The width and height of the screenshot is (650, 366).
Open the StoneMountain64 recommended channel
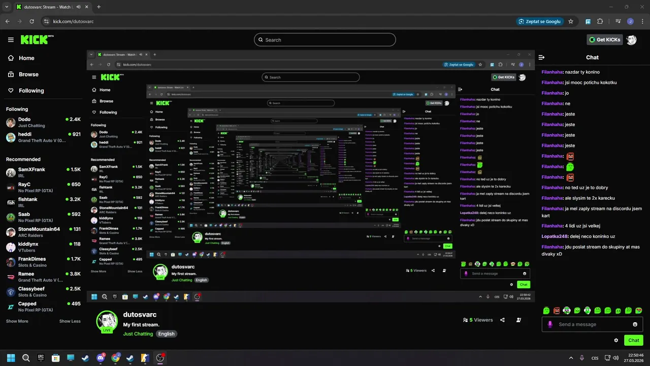coord(43,232)
